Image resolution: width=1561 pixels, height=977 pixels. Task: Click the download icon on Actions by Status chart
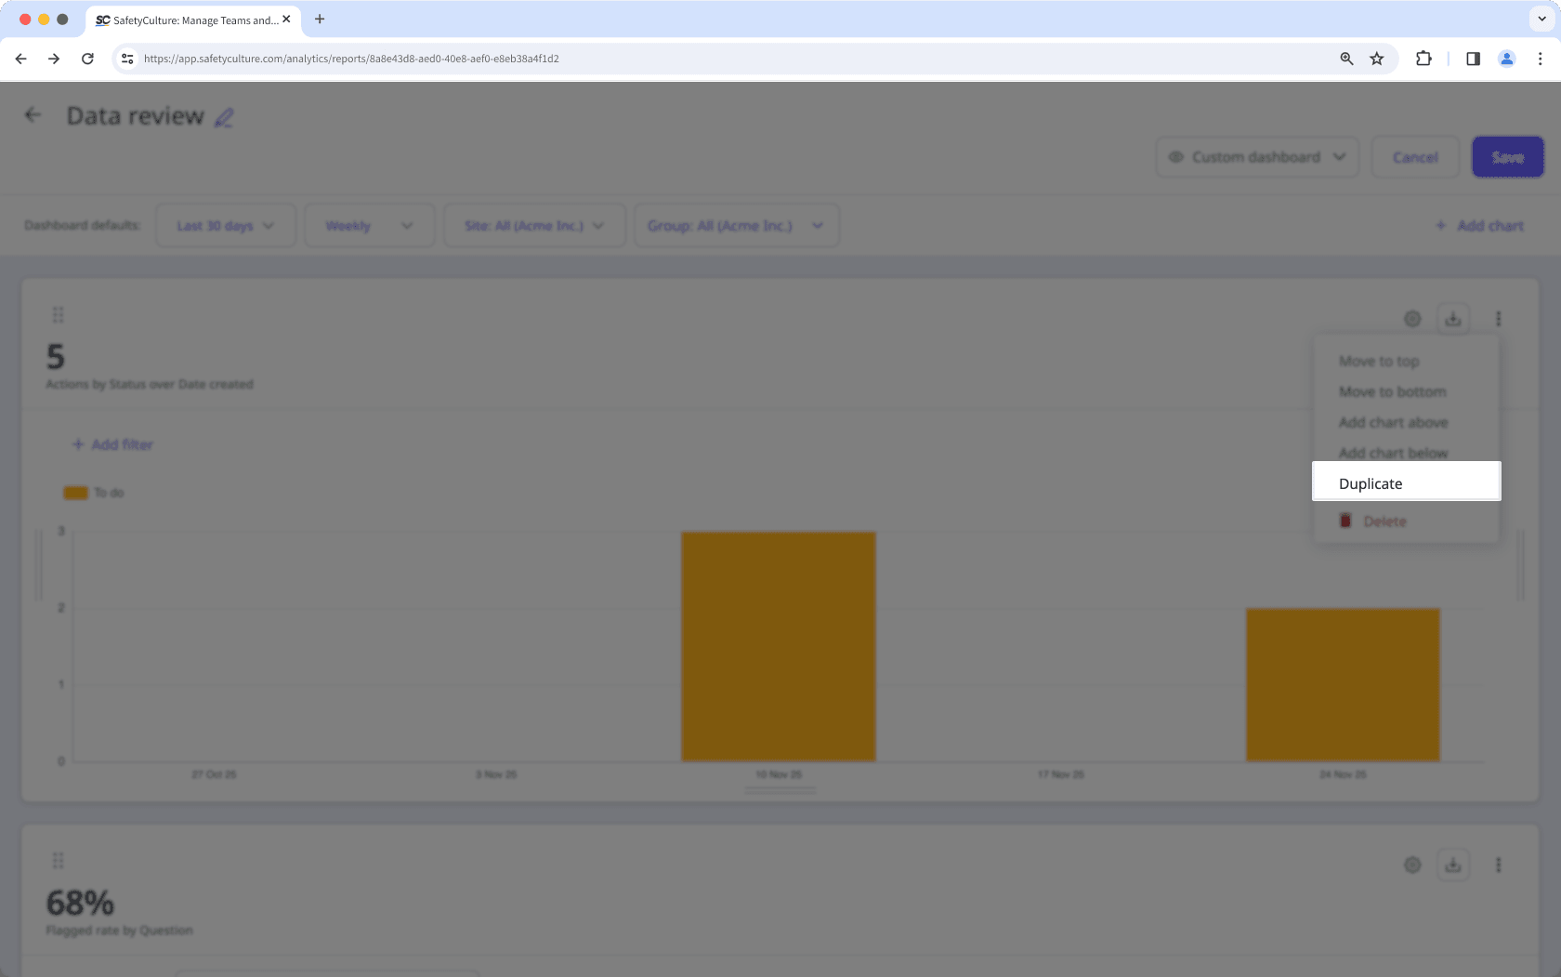[x=1454, y=318]
